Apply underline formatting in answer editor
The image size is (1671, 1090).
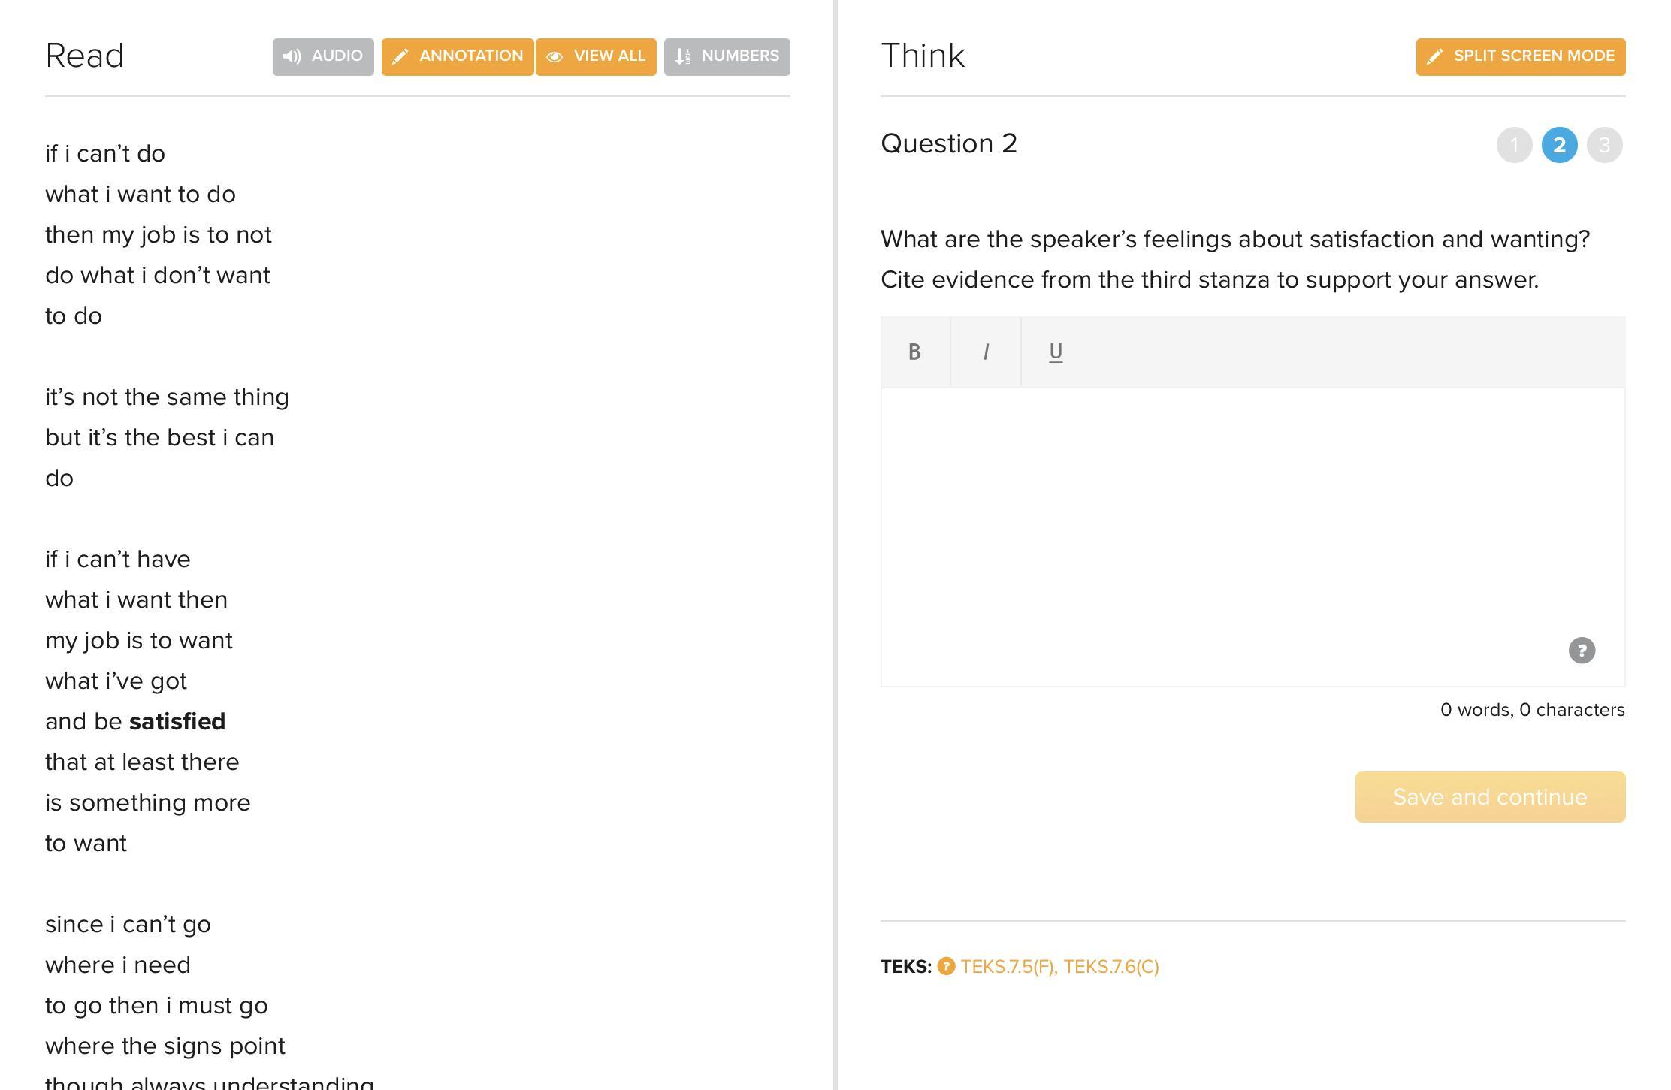(1056, 352)
